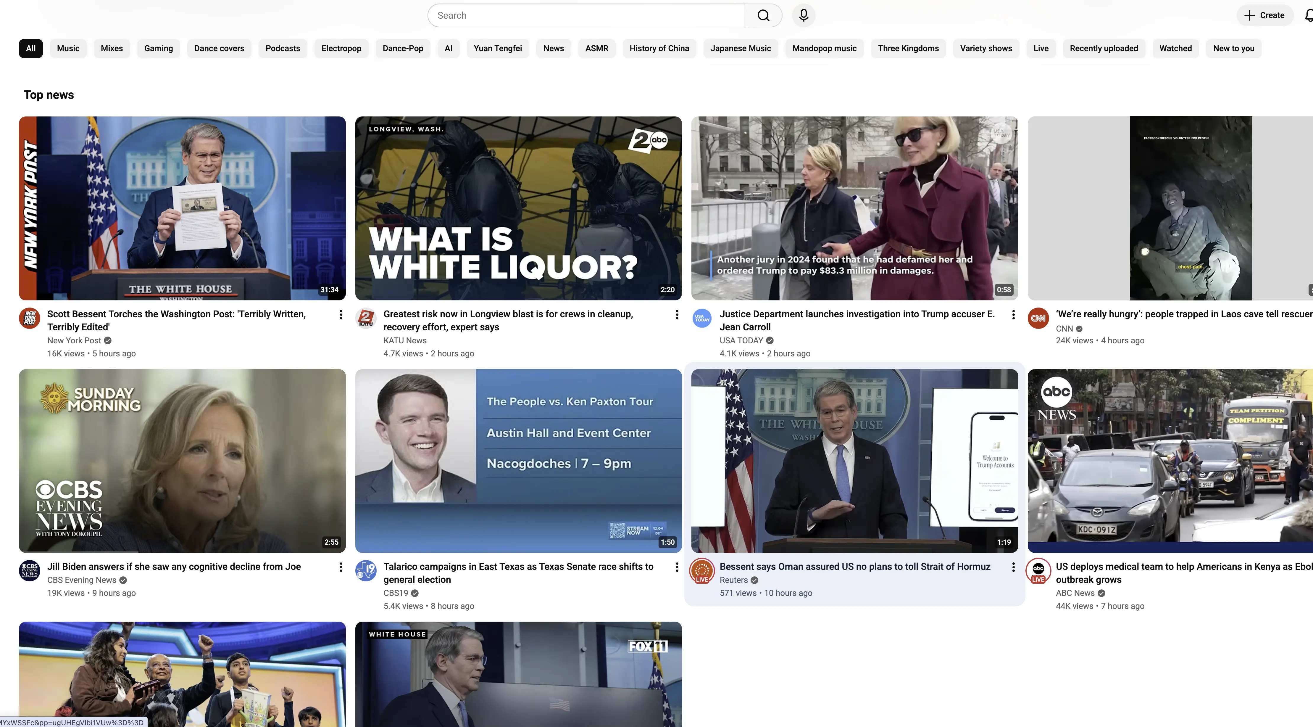Screen dimensions: 1313x727
Task: Open USA TODAY channel avatar
Action: point(702,318)
